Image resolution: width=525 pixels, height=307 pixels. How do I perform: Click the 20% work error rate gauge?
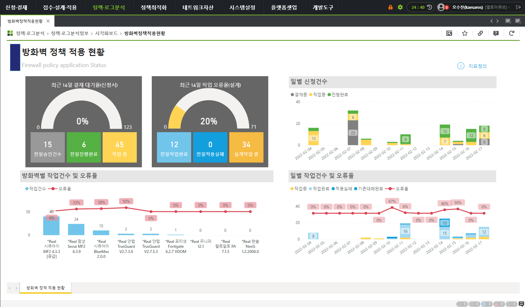pos(209,109)
